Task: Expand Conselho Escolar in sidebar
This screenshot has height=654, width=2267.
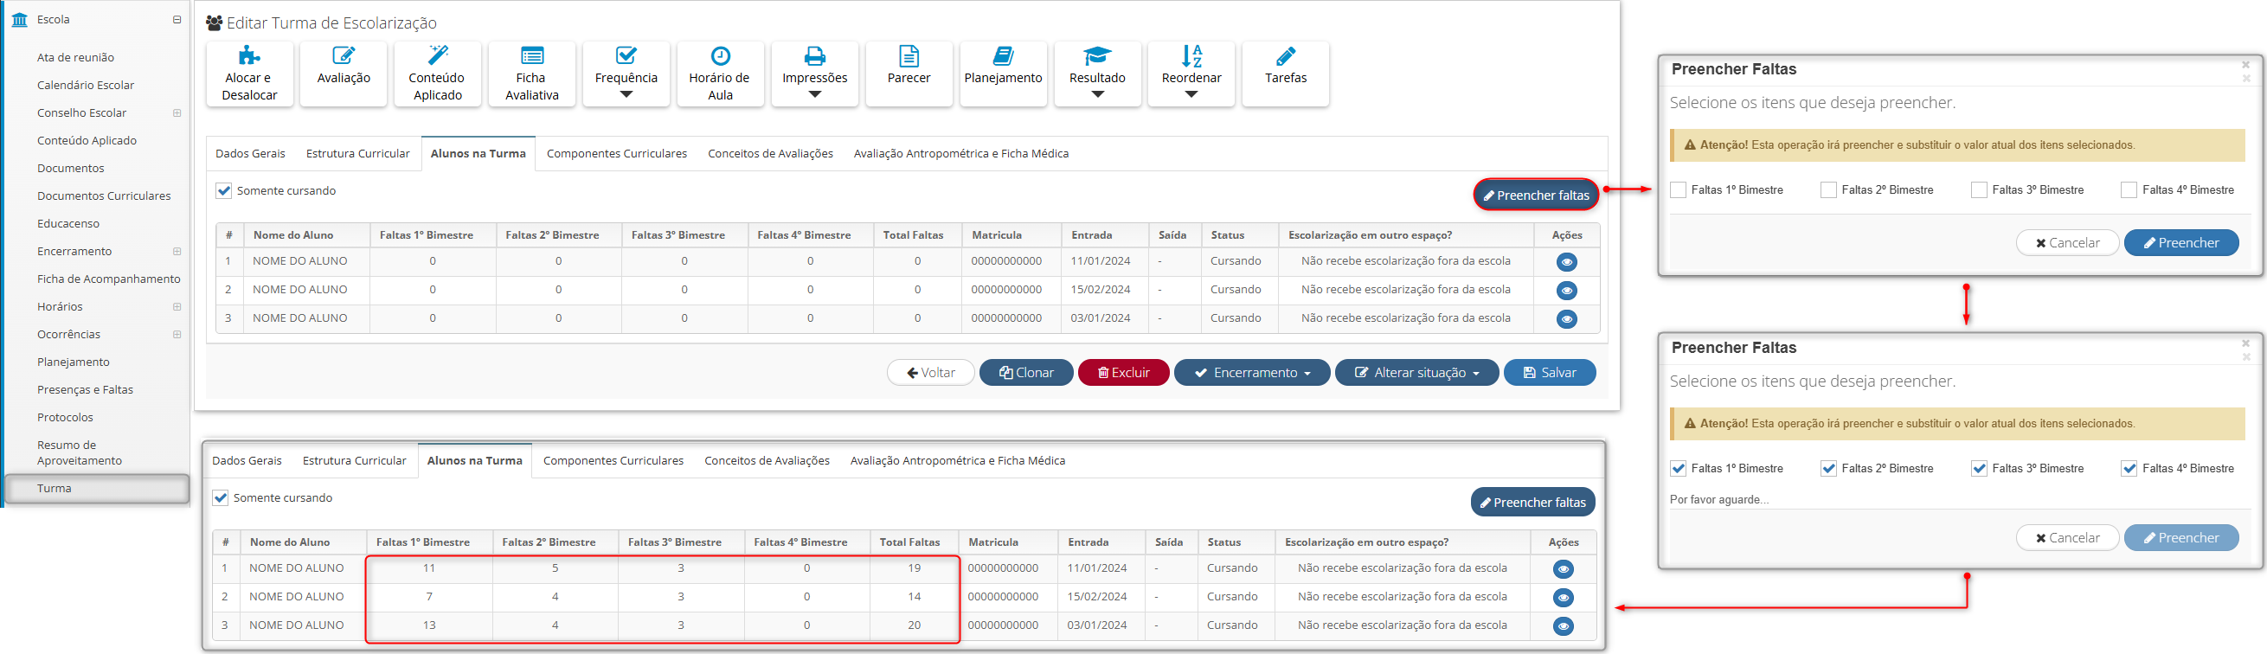Action: pos(177,113)
